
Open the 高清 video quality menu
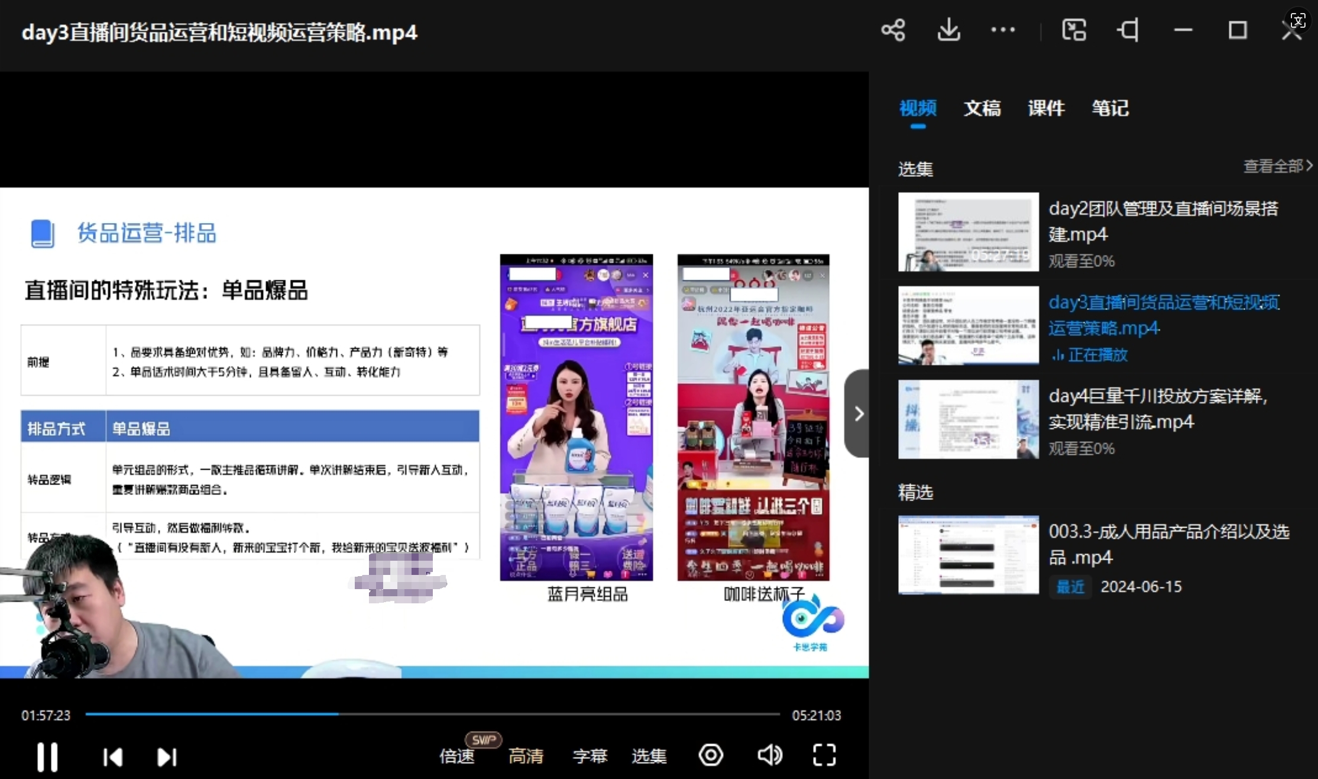pos(526,756)
